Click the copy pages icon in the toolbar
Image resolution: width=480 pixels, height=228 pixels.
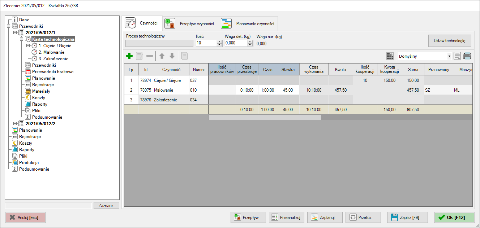184,56
